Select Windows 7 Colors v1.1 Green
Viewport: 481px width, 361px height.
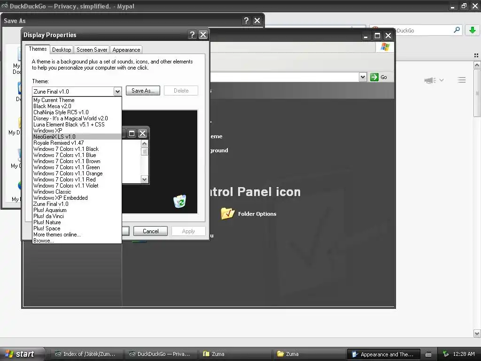click(x=77, y=168)
